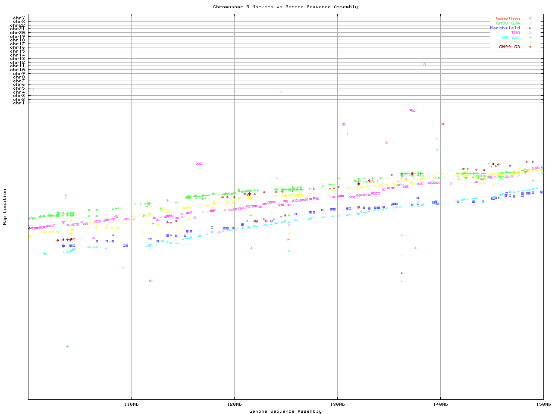Click the Genethon legend label
Screen dimensions: 552x414
[508, 19]
